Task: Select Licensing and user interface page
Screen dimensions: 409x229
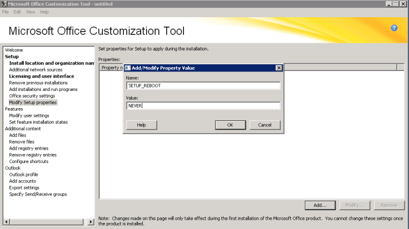Action: (x=42, y=76)
